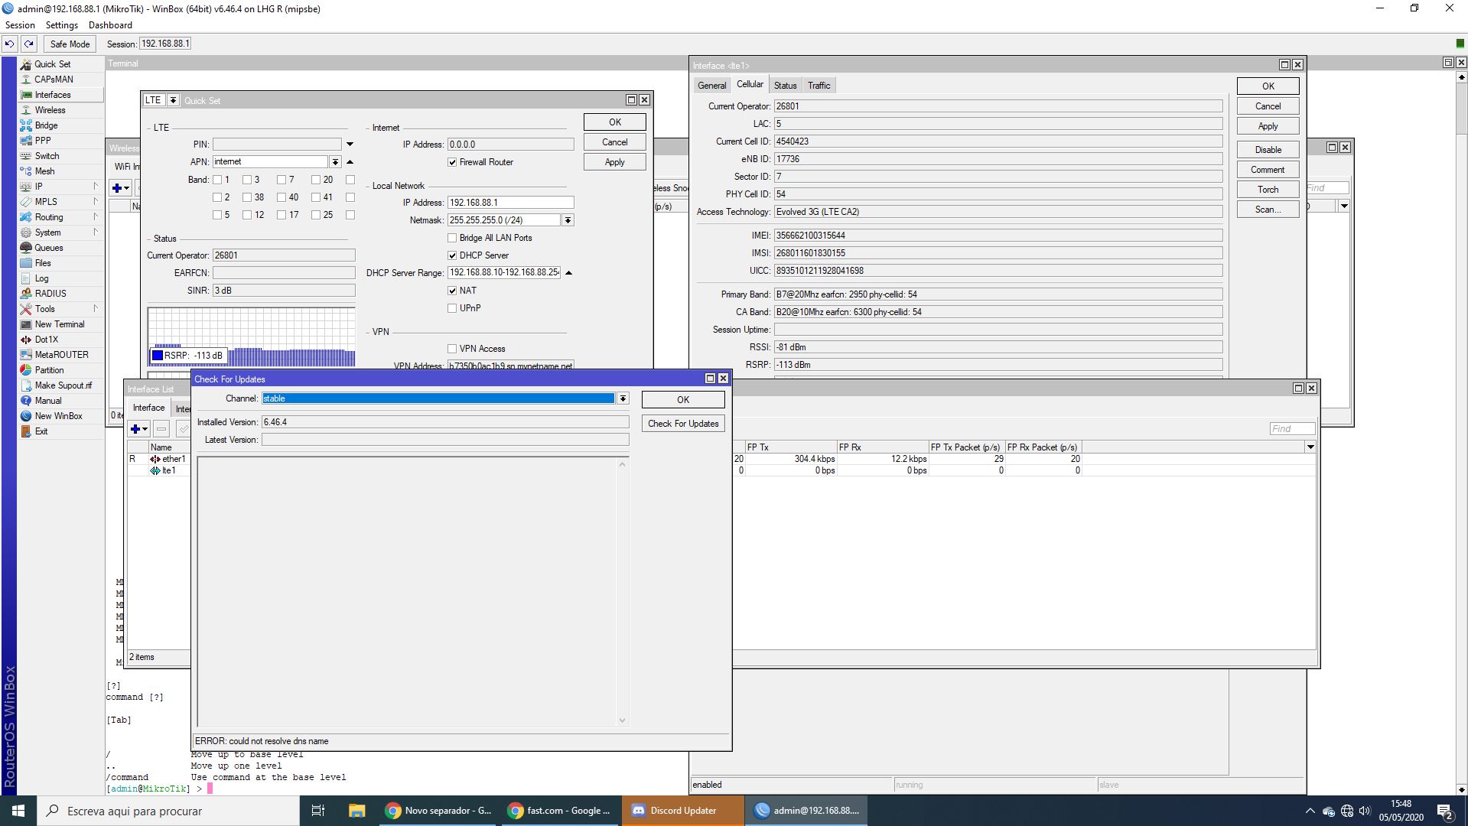
Task: Click the undo arrow toolbar icon
Action: [10, 44]
